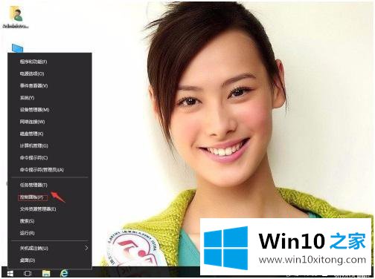Select the Administrator desktop icon
Viewport: 375px width, 279px height.
click(x=16, y=17)
